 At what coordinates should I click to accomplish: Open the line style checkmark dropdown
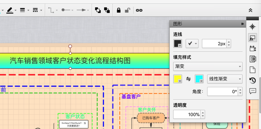point(192,44)
